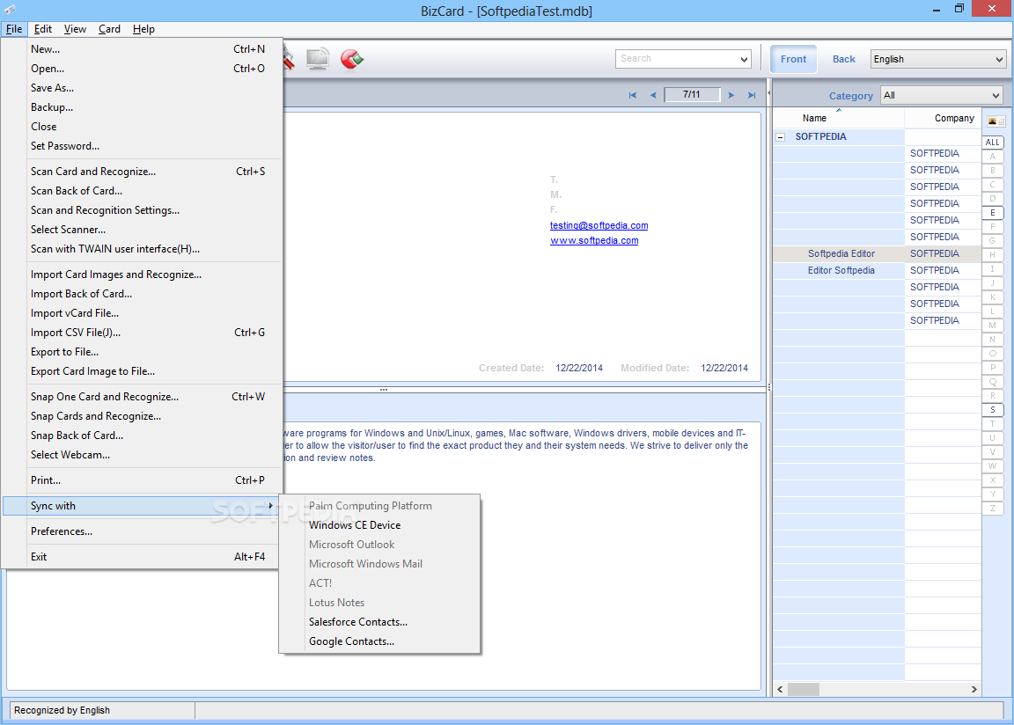The height and width of the screenshot is (725, 1014).
Task: Select Google Contacts... in Sync submenu
Action: coord(379,641)
